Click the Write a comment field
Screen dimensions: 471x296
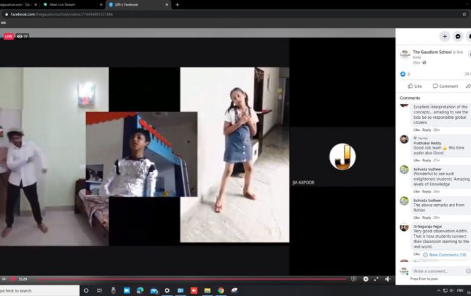tap(437, 270)
